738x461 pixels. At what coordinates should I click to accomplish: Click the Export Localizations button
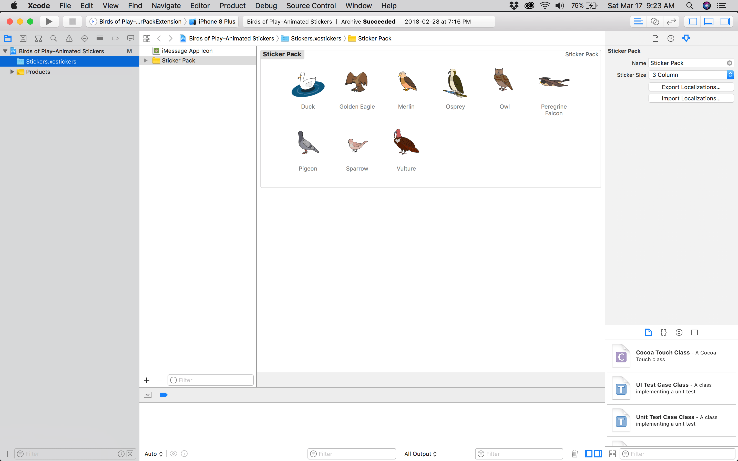(691, 87)
